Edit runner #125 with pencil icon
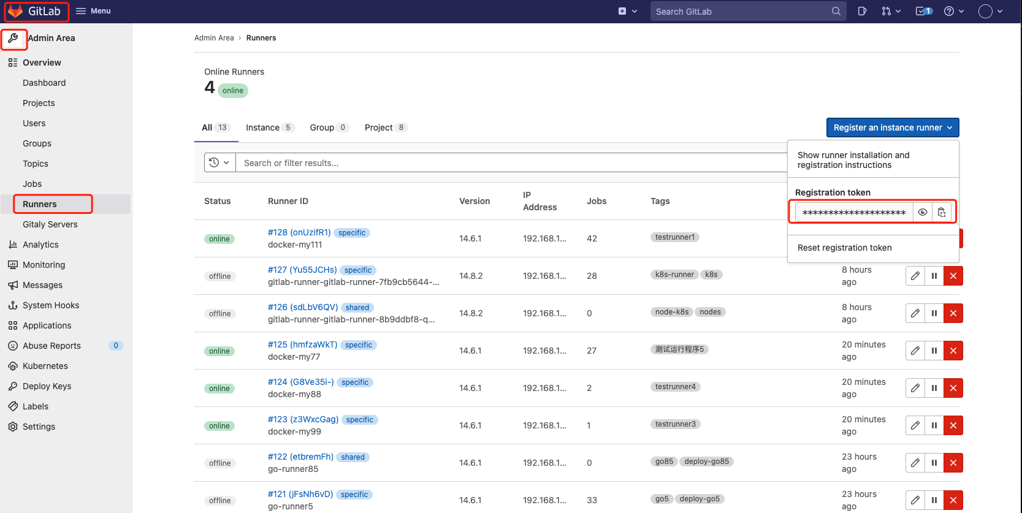Screen dimensions: 1022x513 point(915,351)
